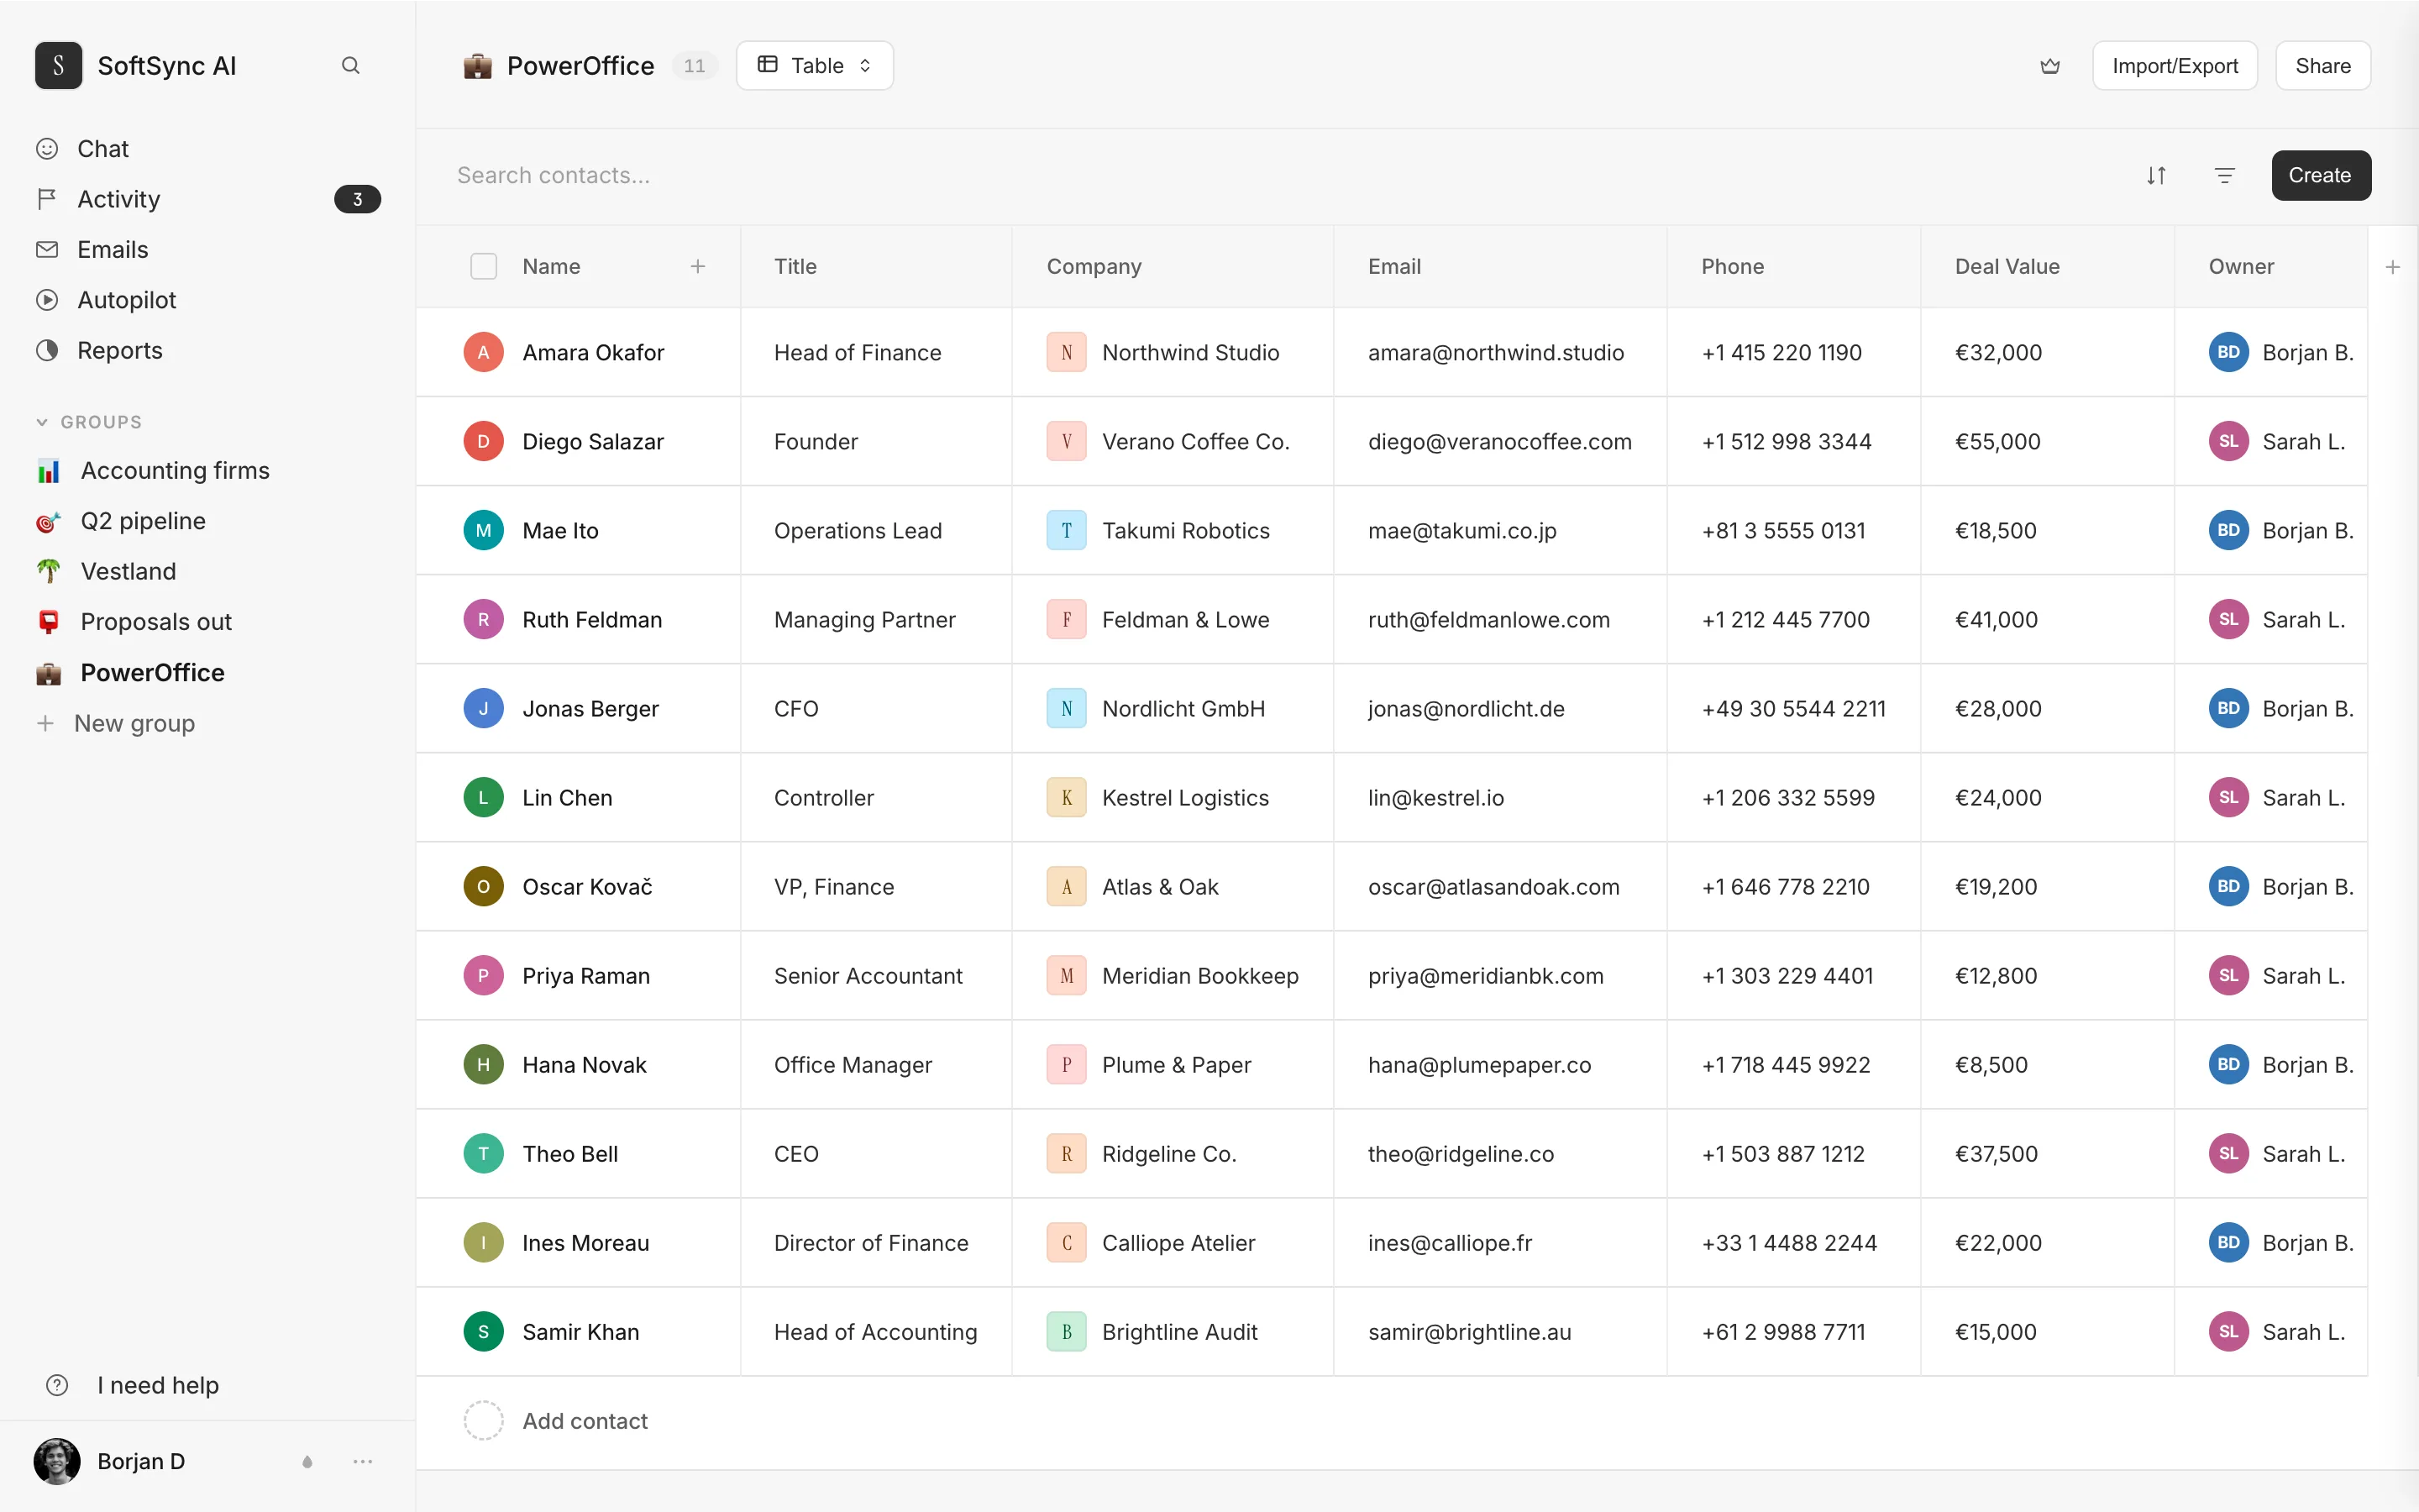Image resolution: width=2419 pixels, height=1512 pixels.
Task: Click the Kestrel Logistics K badge
Action: coord(1067,797)
